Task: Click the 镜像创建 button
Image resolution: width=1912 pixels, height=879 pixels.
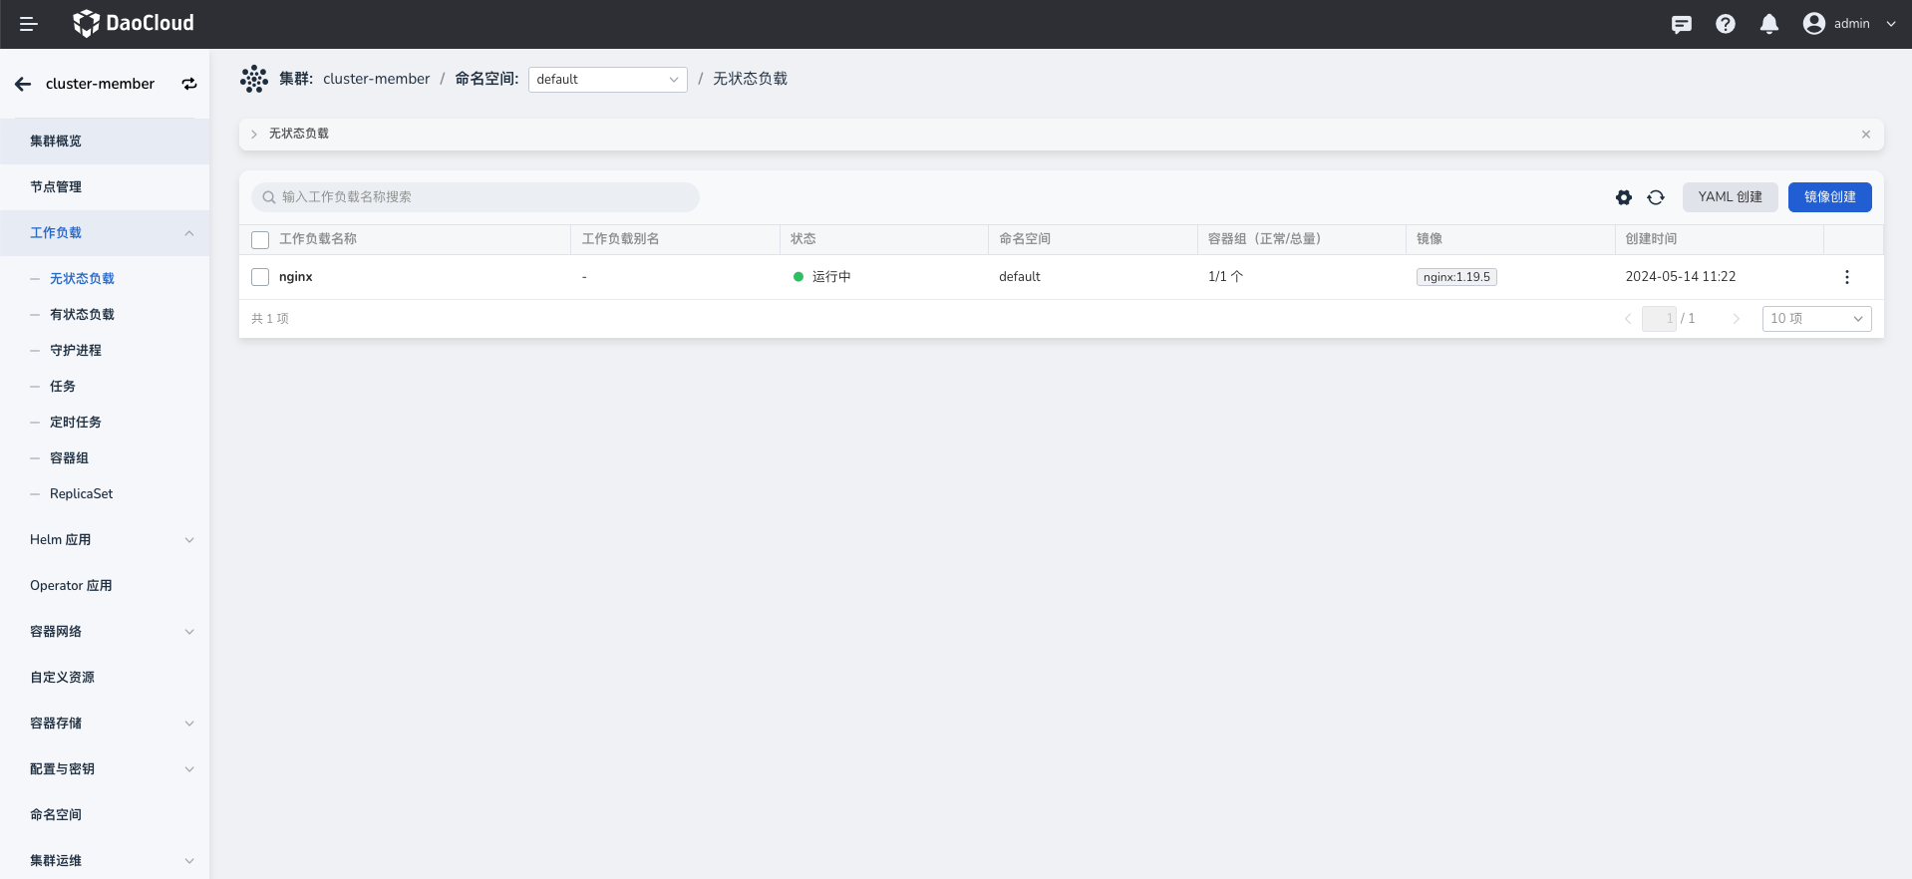Action: coord(1829,197)
